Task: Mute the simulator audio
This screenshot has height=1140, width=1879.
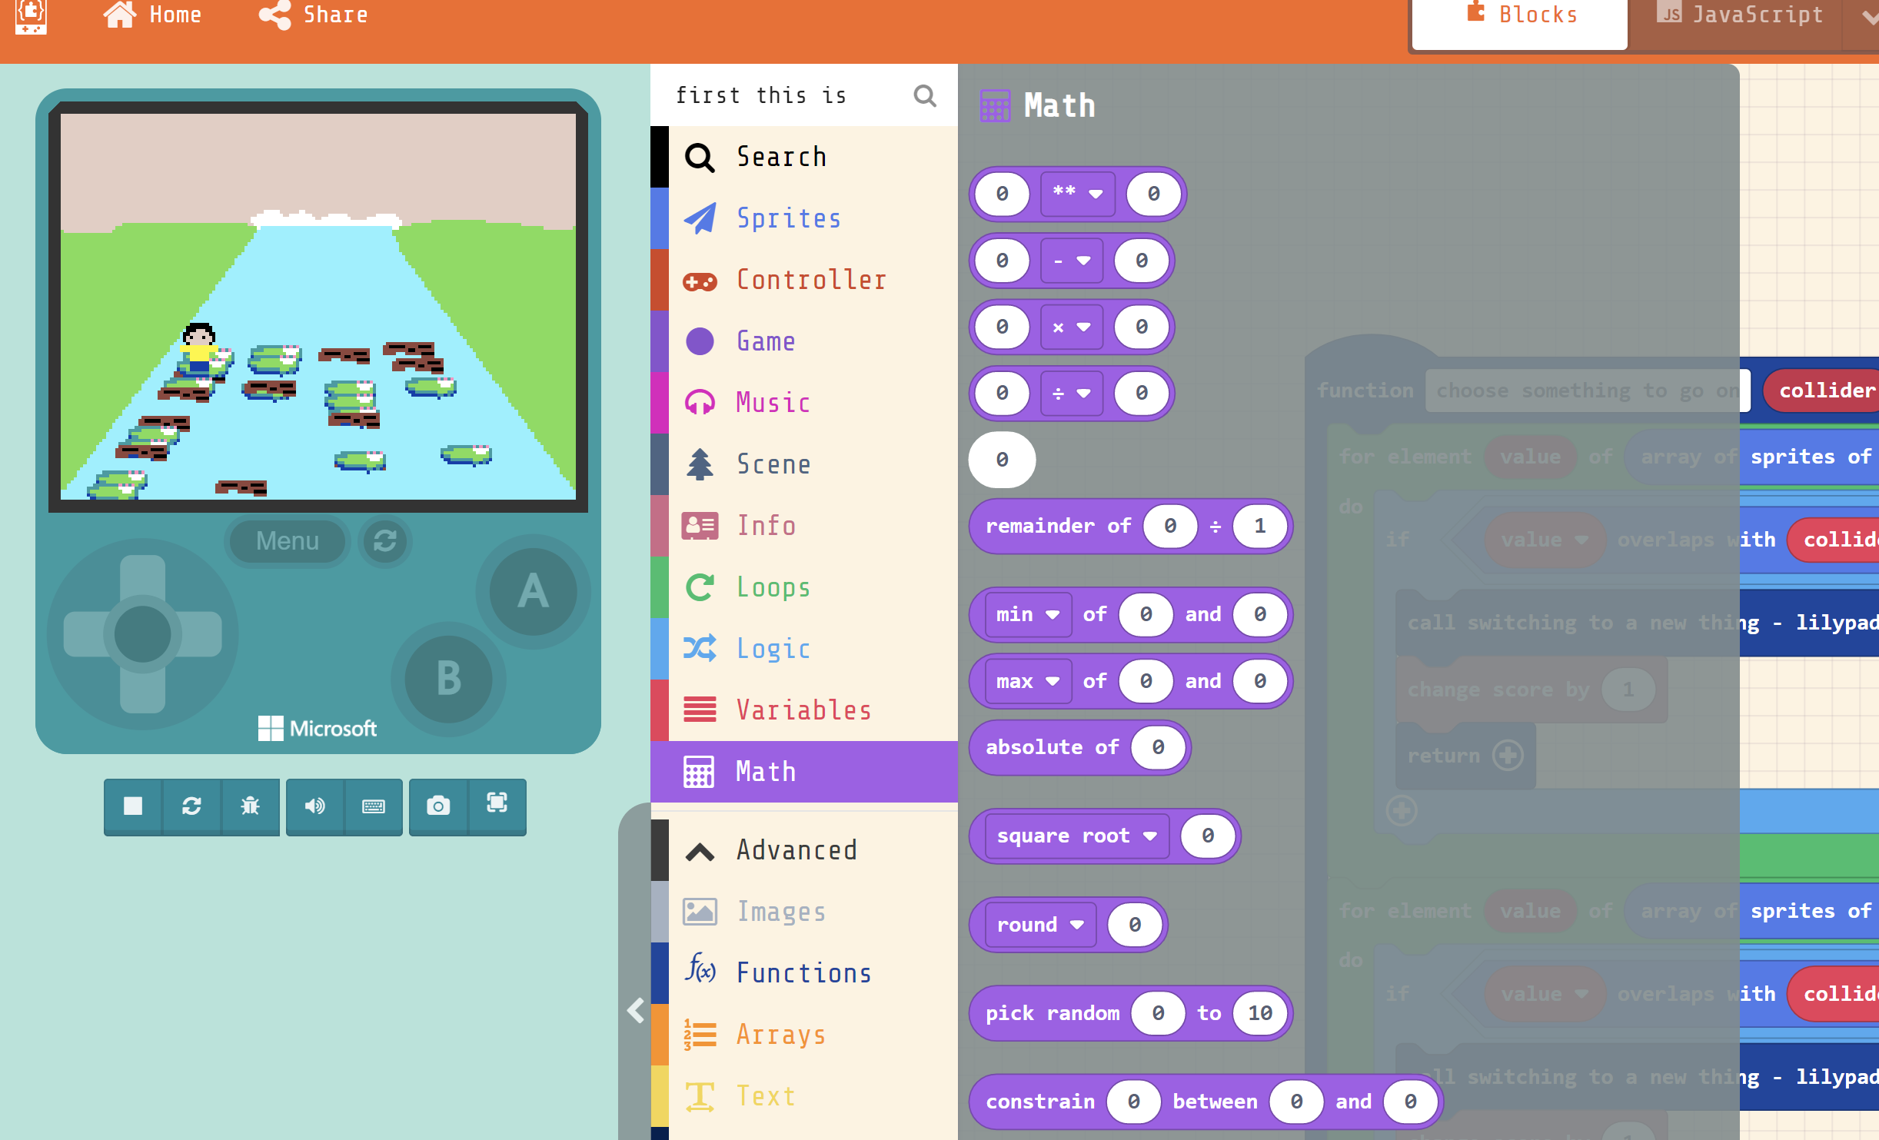Action: pyautogui.click(x=315, y=806)
